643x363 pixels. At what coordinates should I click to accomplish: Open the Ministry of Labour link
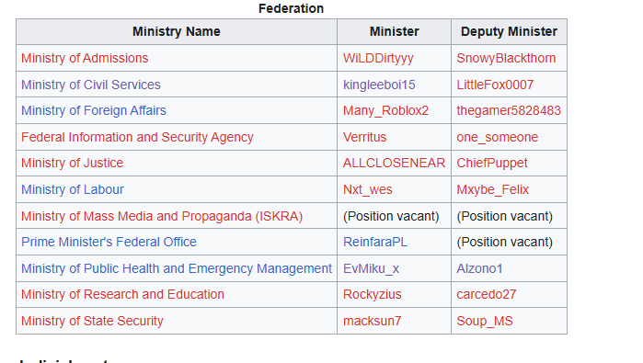coord(72,189)
